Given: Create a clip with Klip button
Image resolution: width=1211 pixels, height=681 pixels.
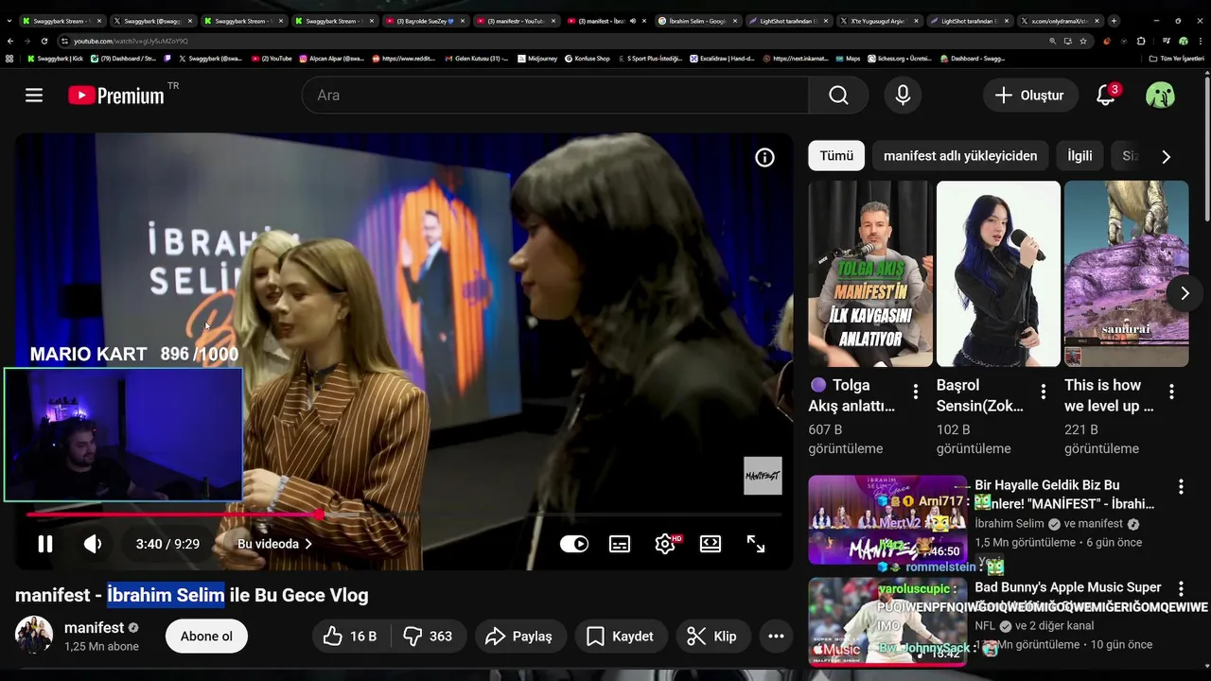Looking at the screenshot, I should [x=711, y=637].
